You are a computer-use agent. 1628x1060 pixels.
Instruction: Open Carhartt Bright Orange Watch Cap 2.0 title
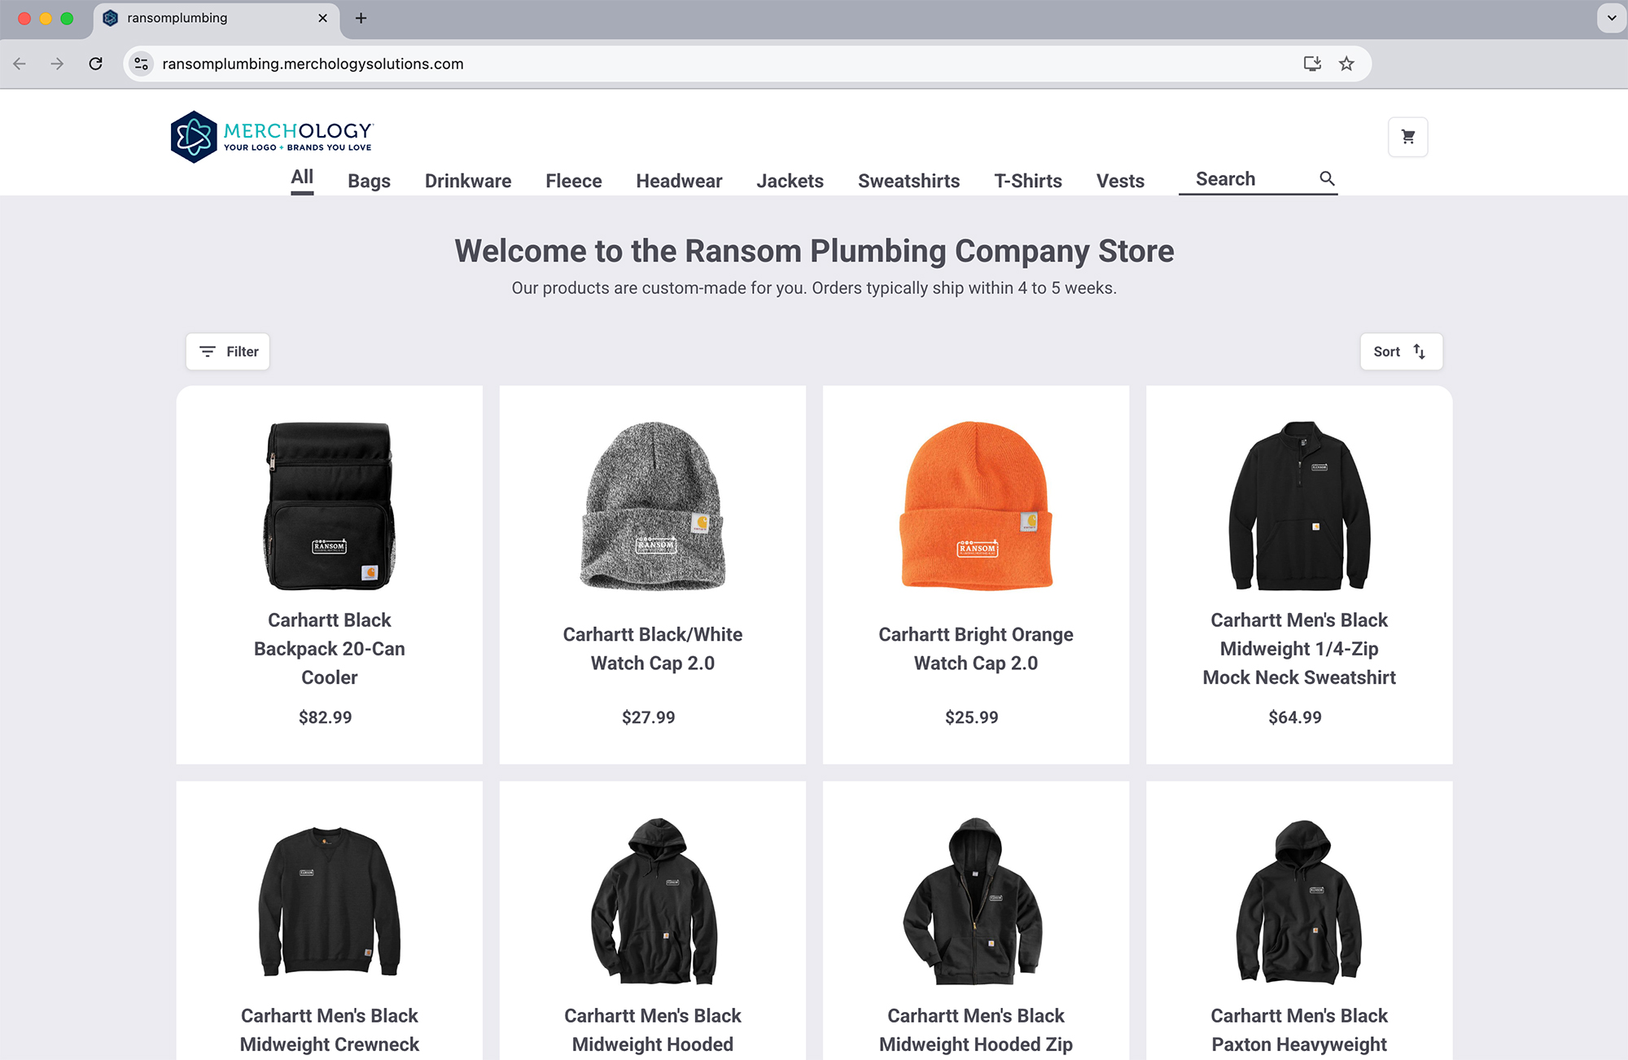click(976, 649)
